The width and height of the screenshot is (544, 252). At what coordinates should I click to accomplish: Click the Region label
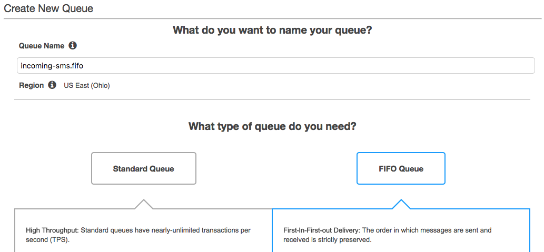click(32, 85)
